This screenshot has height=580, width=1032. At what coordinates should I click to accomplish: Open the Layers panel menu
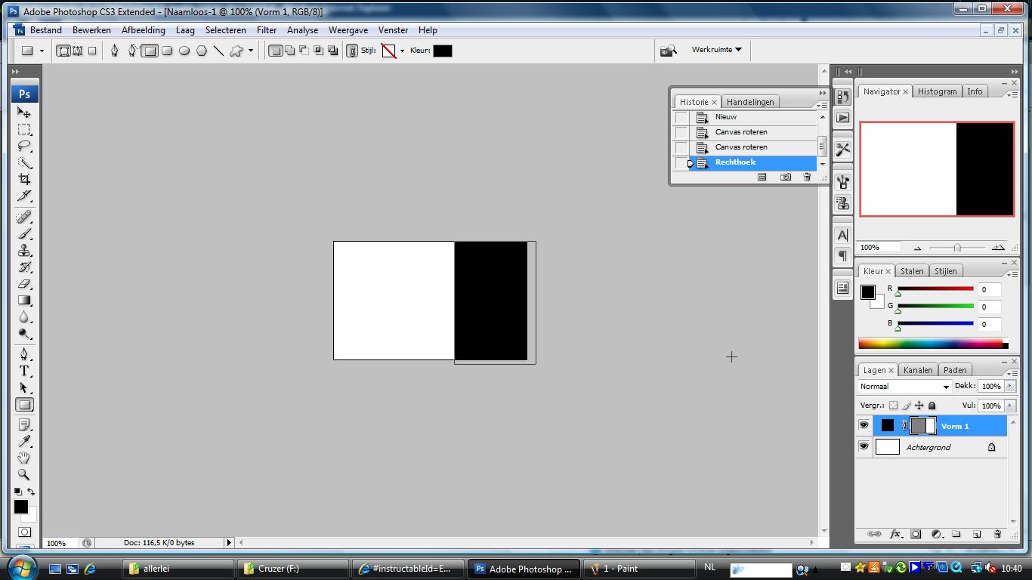tap(1012, 372)
